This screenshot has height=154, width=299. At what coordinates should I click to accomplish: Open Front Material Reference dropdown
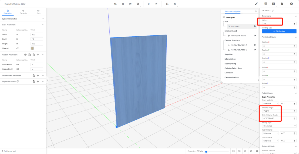point(270,103)
